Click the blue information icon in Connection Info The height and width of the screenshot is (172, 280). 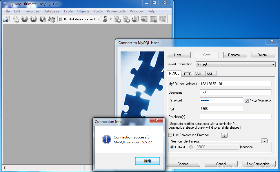click(107, 139)
